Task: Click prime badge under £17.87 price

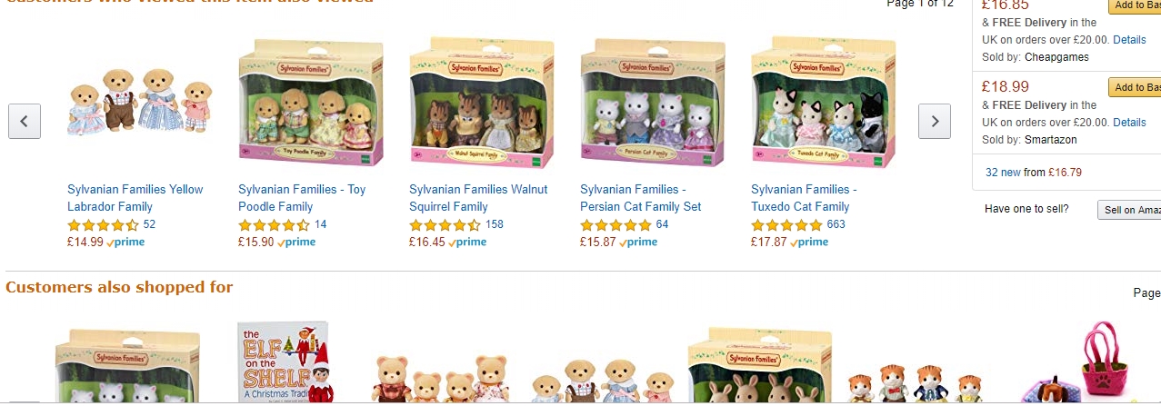Action: pos(807,243)
